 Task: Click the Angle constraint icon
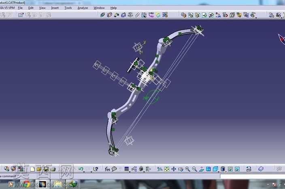[123, 15]
